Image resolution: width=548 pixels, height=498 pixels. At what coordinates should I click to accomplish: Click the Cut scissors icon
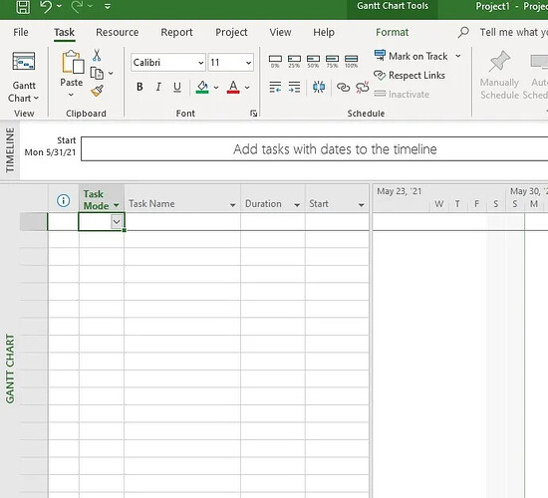[x=97, y=55]
